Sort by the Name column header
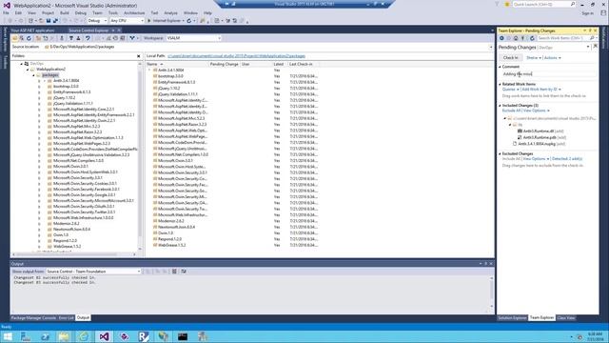 click(177, 64)
